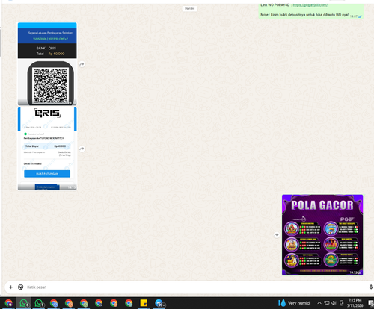The height and width of the screenshot is (309, 374).
Task: Forward the QR code payment image
Action: pos(82,64)
